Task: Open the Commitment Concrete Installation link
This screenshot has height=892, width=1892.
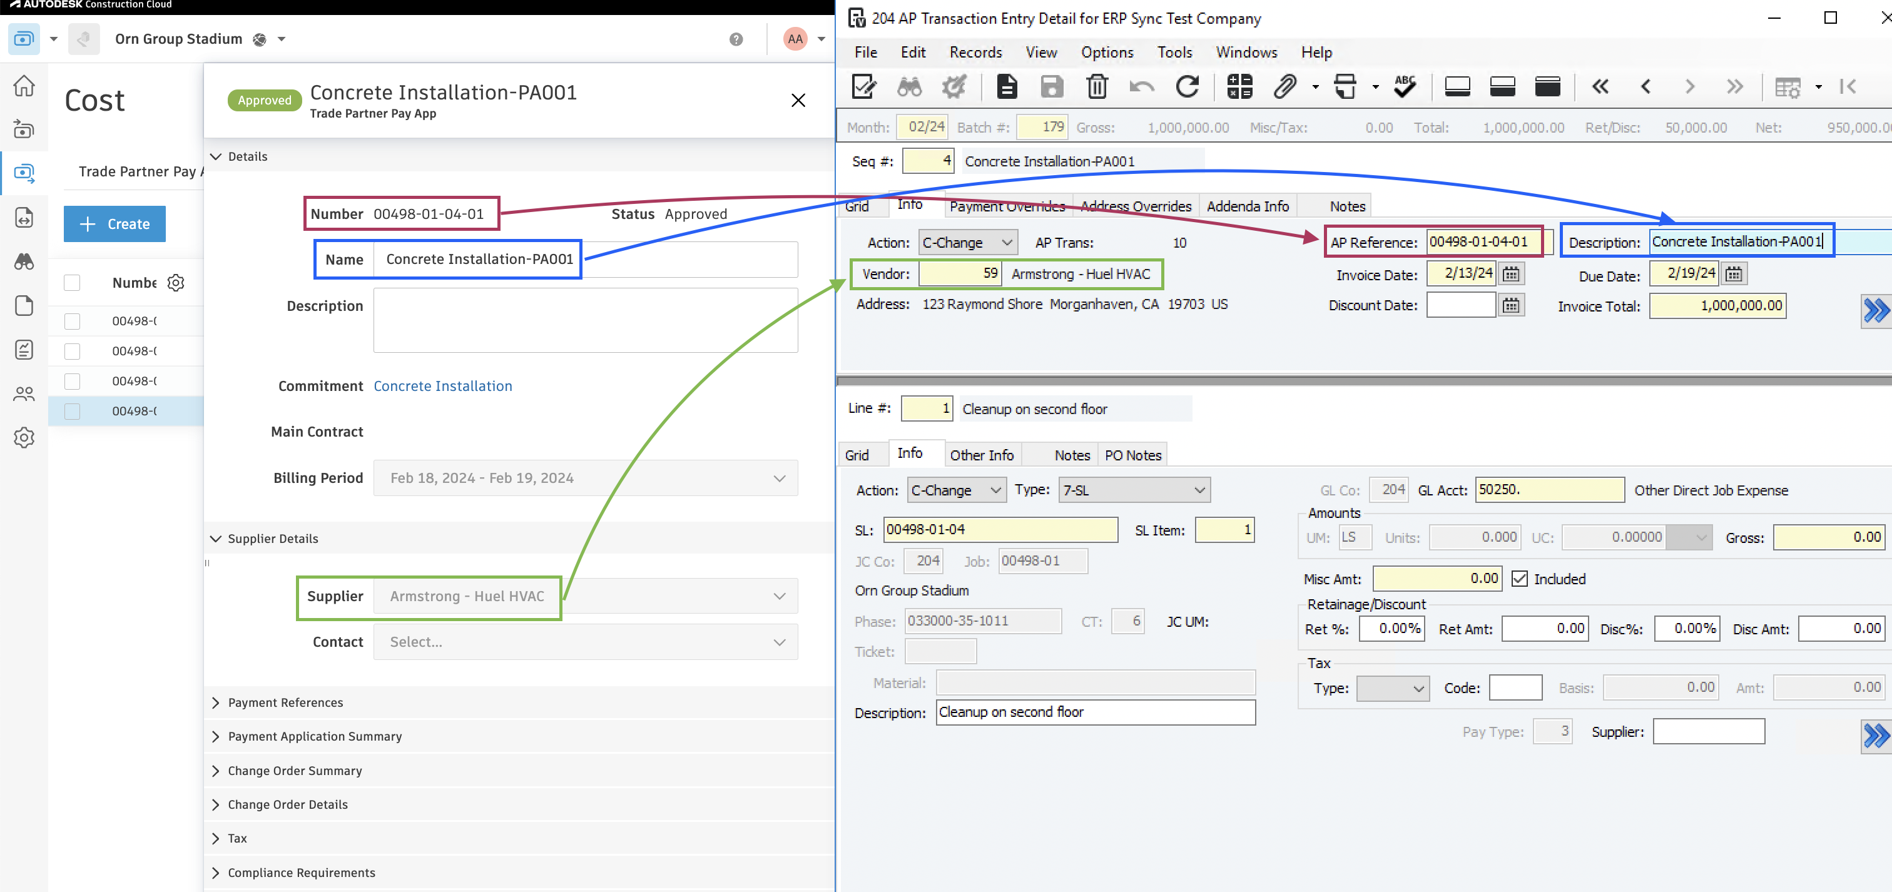Action: [444, 385]
